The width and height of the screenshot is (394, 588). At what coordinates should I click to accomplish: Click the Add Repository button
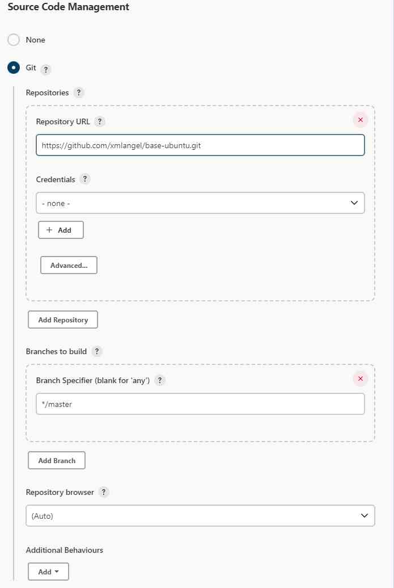pyautogui.click(x=62, y=320)
